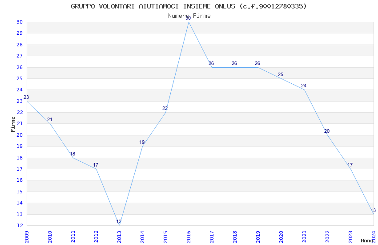The width and height of the screenshot is (378, 245).
Task: Click x-axis year label 2013
Action: coord(119,237)
